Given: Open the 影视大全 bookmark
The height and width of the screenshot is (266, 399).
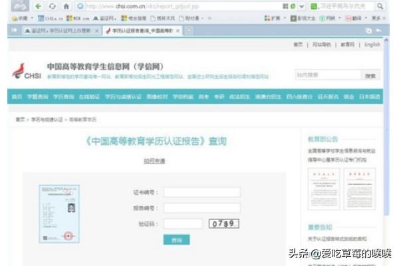Looking at the screenshot, I should [303, 18].
